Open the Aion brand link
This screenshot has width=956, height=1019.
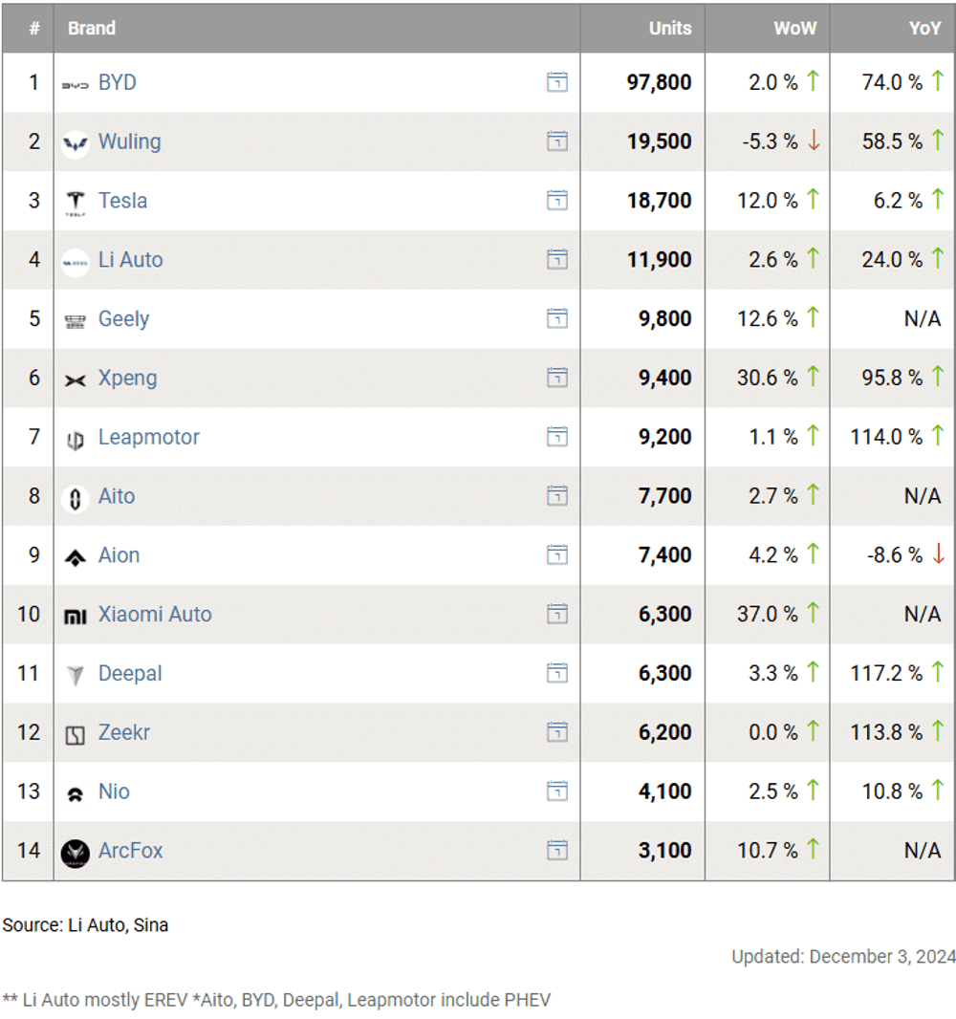click(119, 555)
